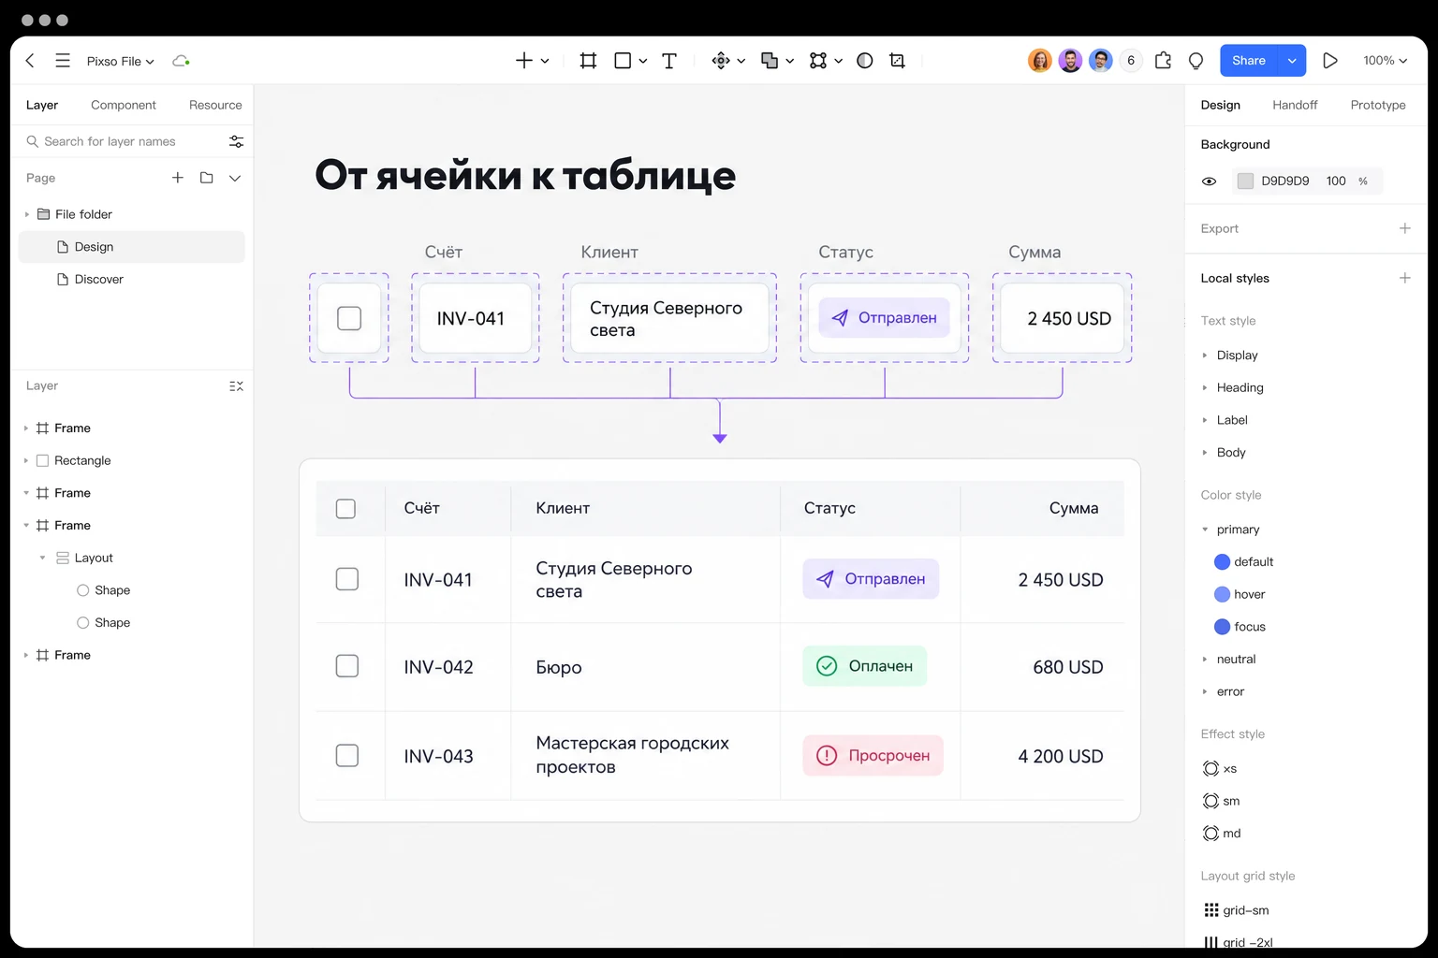Open the 100% zoom dropdown
Image resolution: width=1438 pixels, height=958 pixels.
(1385, 61)
